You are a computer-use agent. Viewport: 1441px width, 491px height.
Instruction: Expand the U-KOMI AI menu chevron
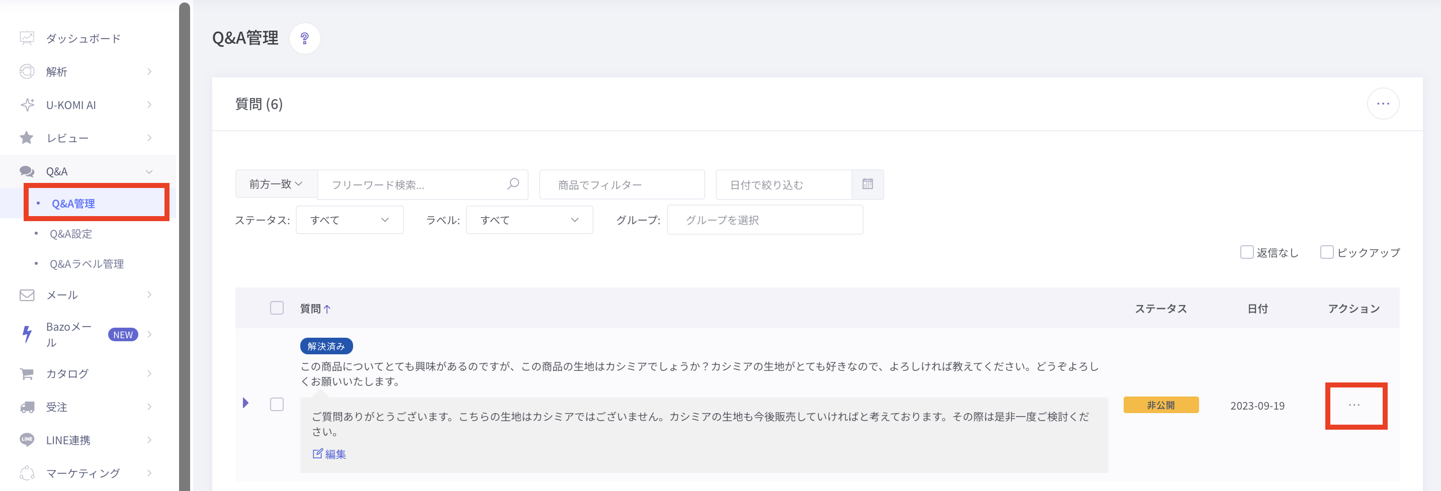tap(149, 105)
